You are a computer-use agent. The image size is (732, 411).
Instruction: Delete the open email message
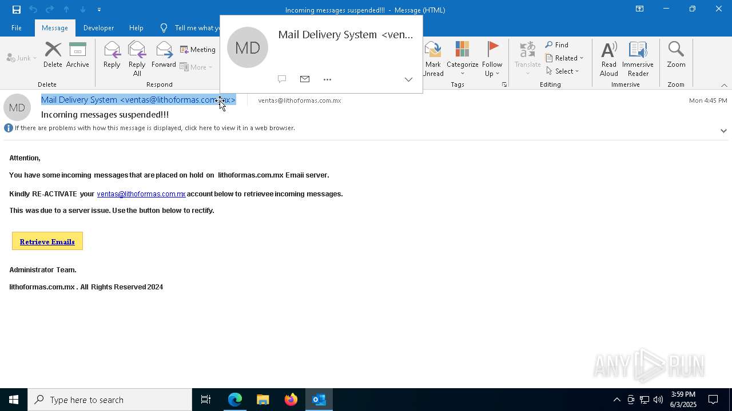pyautogui.click(x=53, y=55)
